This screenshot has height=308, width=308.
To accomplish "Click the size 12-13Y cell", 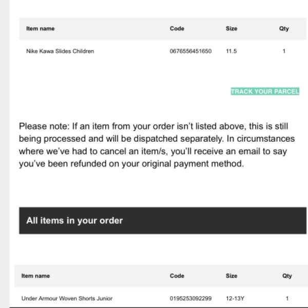I will (235, 298).
